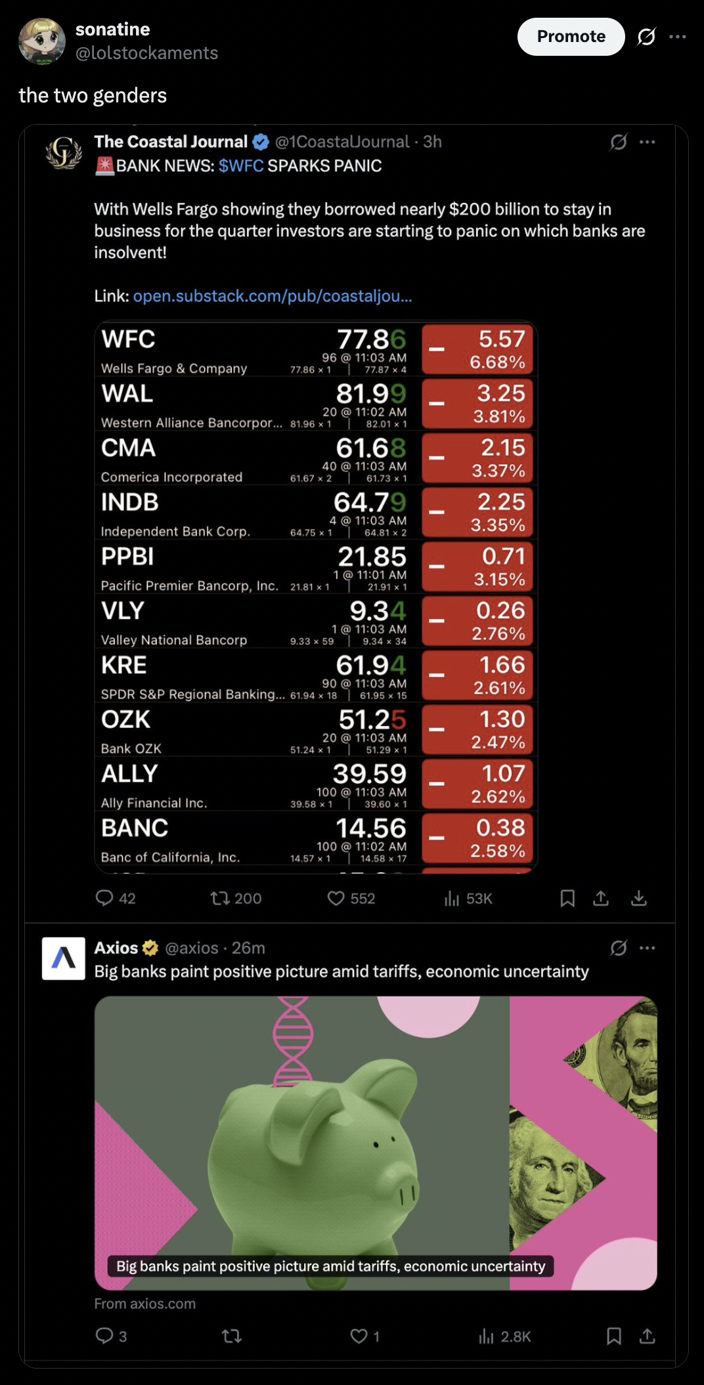This screenshot has height=1385, width=704.
Task: Repost The Coastal Journal post with 200 reposts
Action: click(236, 898)
